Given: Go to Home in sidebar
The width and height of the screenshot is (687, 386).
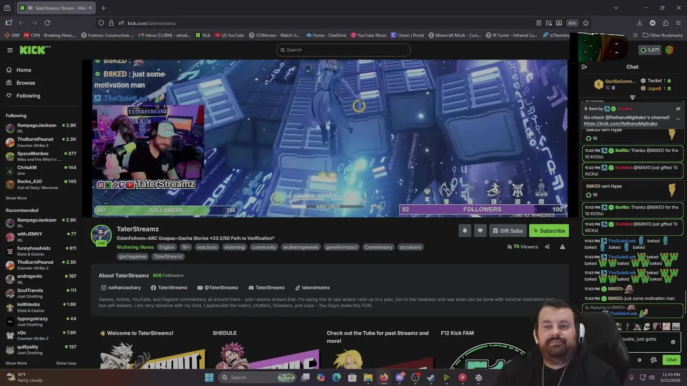Looking at the screenshot, I should pyautogui.click(x=24, y=70).
